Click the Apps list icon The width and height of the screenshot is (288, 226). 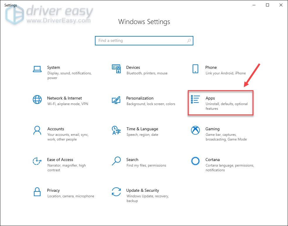(195, 99)
